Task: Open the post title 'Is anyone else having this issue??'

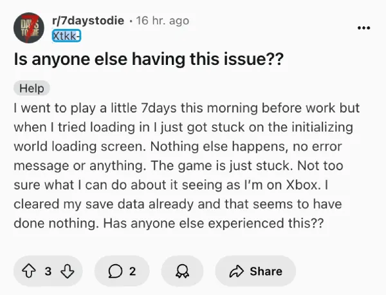Action: (149, 59)
